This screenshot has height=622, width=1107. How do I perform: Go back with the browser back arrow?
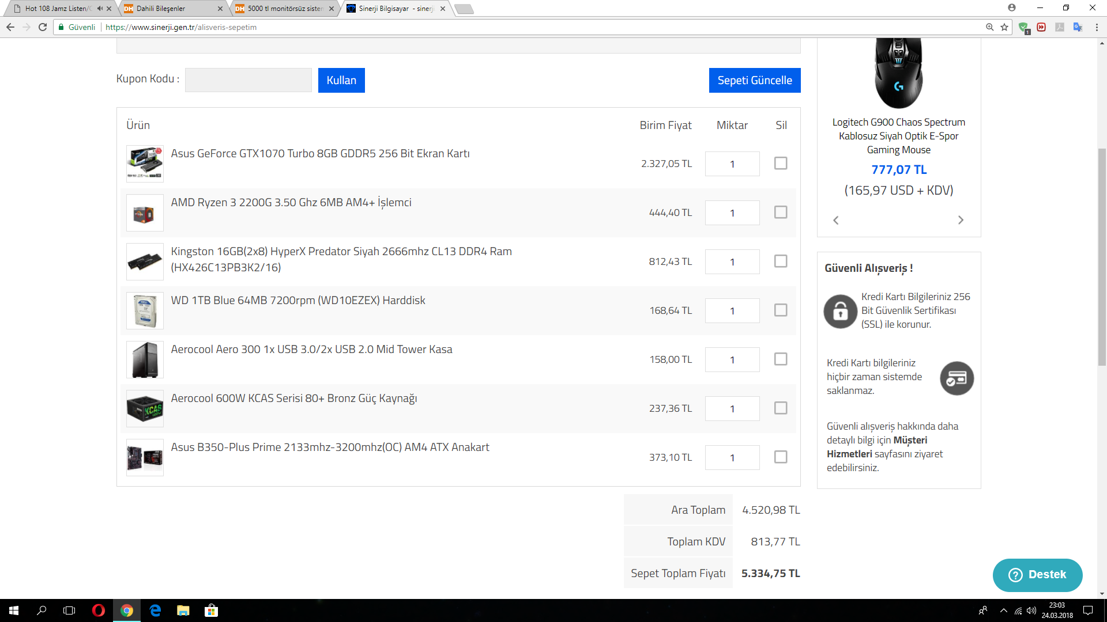point(10,27)
